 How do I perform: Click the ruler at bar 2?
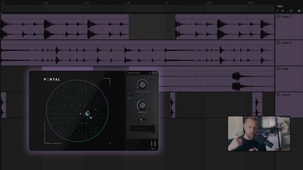(167, 3)
